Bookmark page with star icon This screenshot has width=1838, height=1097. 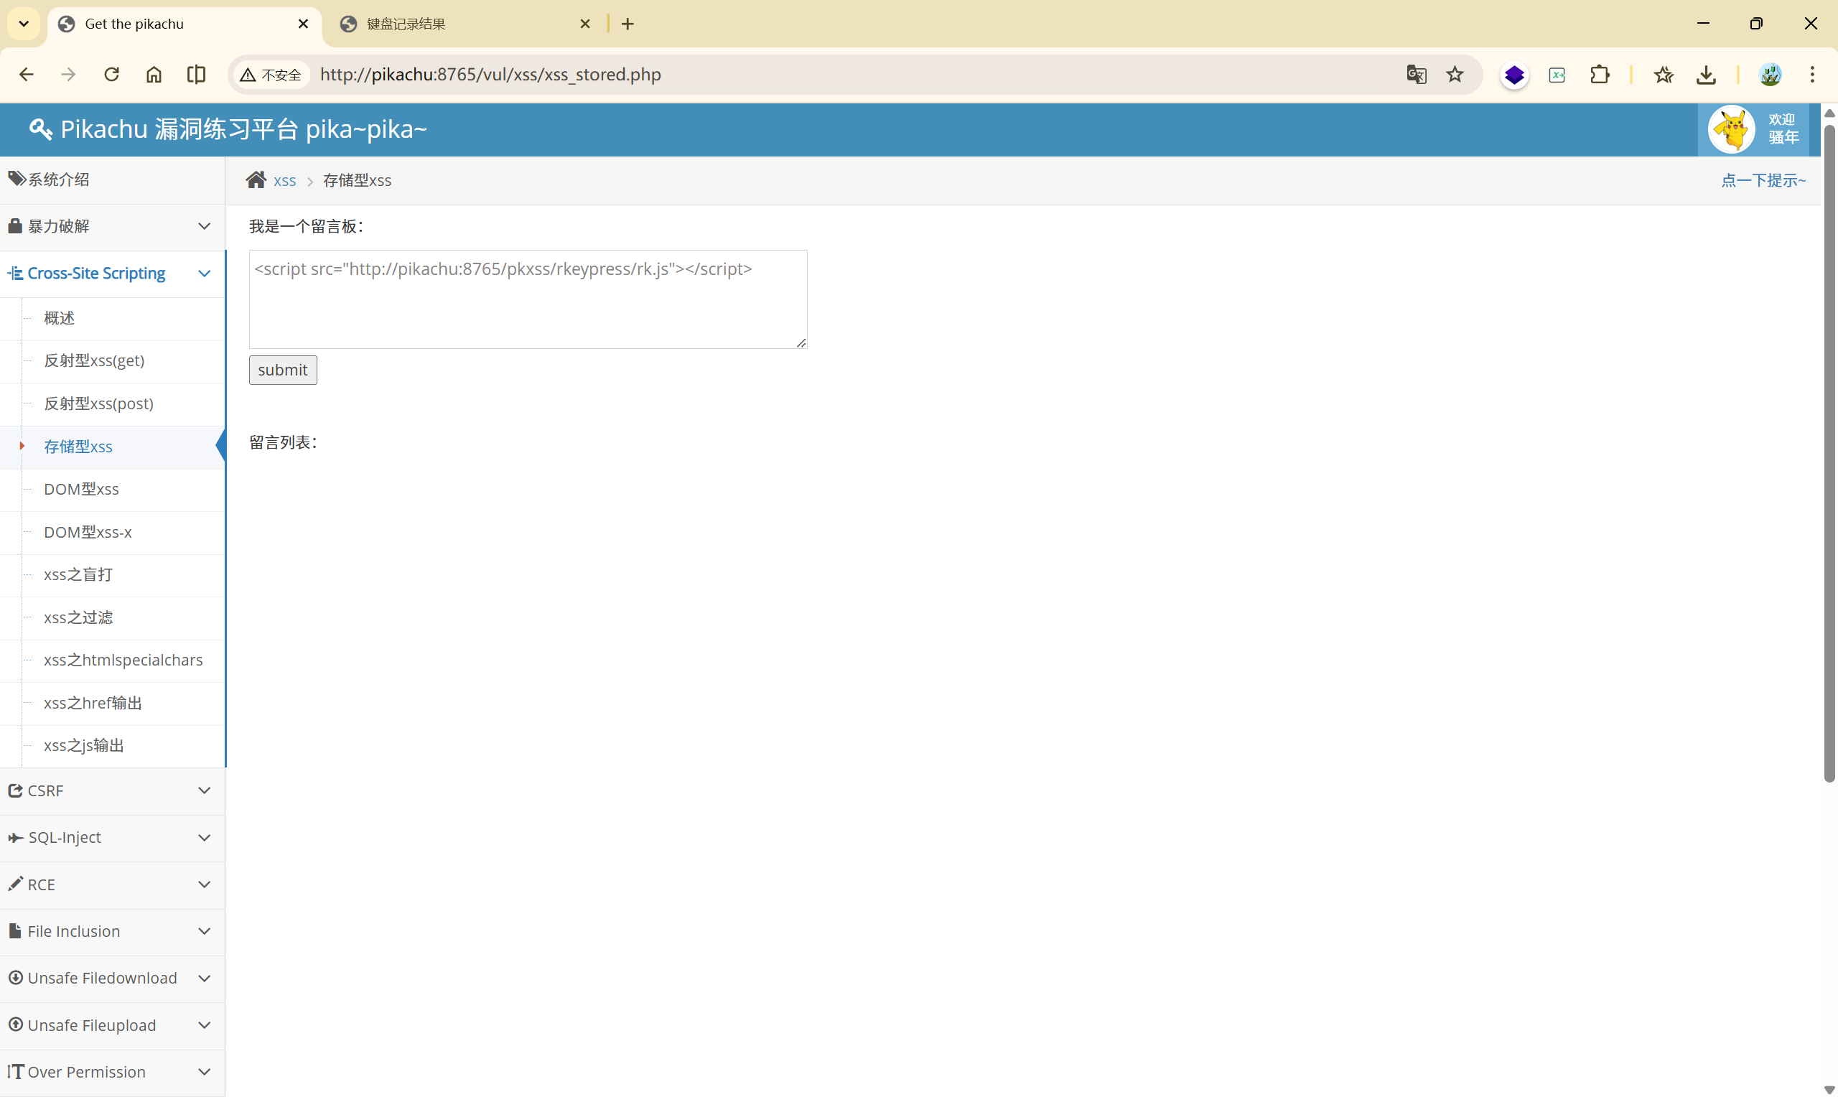[1455, 75]
